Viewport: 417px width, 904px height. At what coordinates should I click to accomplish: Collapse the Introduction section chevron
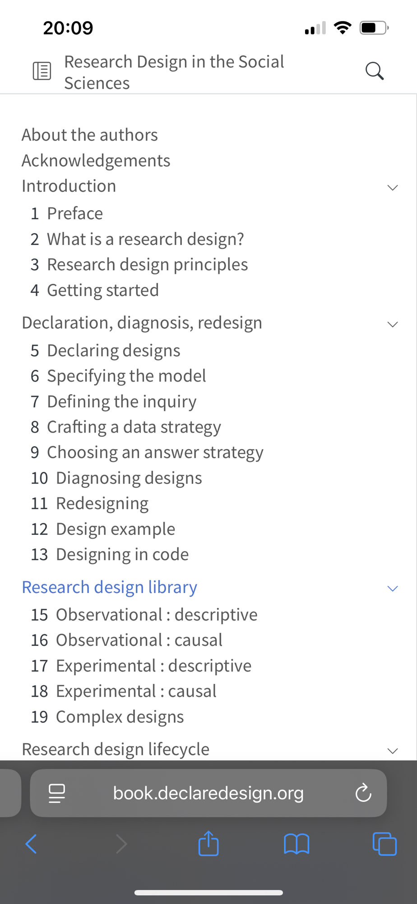pos(393,187)
